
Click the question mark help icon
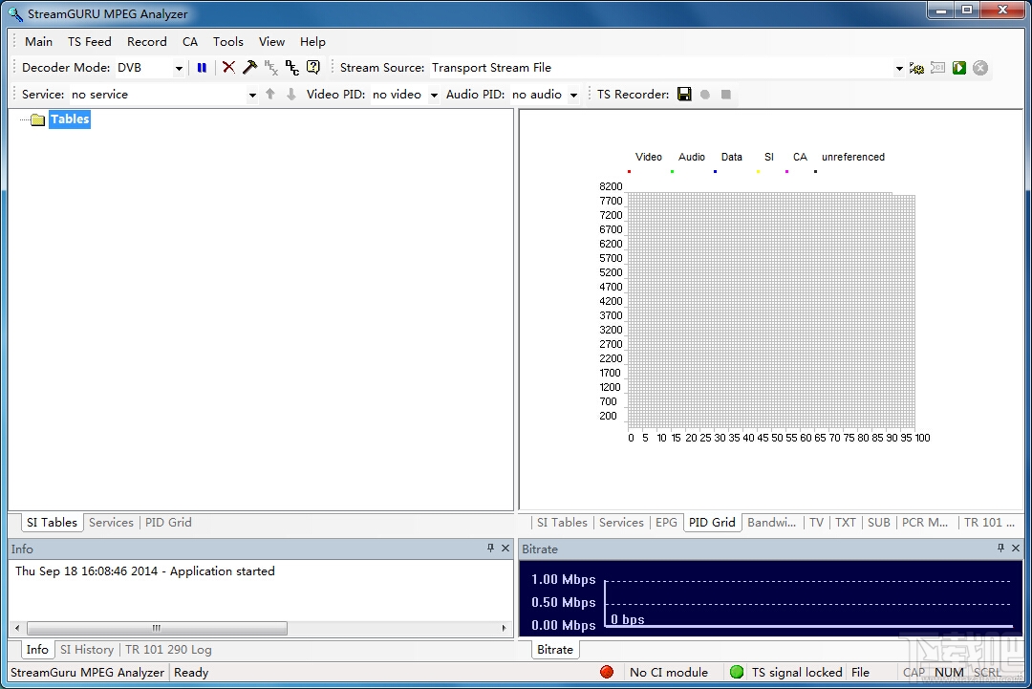(313, 68)
